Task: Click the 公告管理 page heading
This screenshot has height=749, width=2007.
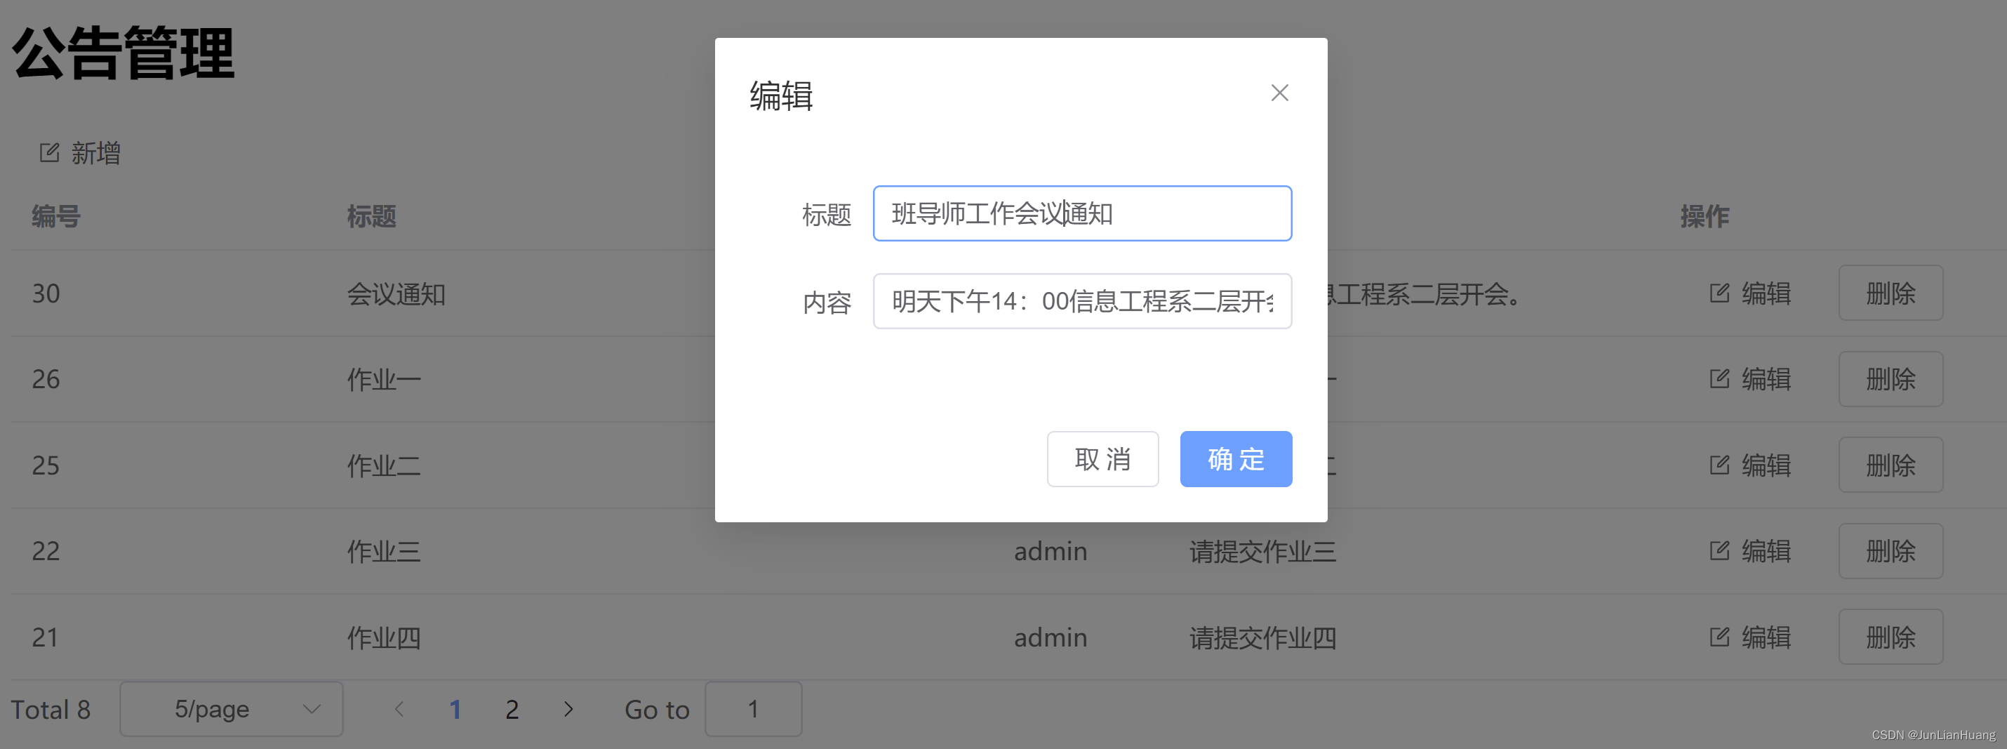Action: pos(124,53)
